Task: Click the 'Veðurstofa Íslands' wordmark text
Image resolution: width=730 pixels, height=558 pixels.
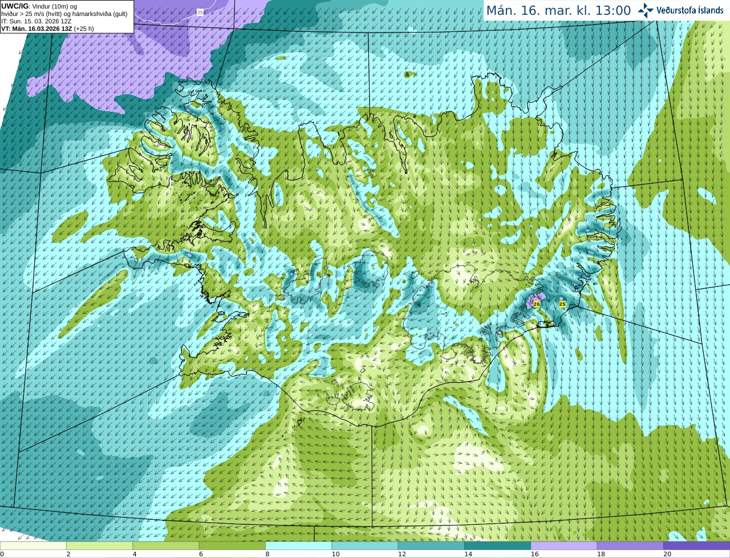Action: tap(690, 10)
